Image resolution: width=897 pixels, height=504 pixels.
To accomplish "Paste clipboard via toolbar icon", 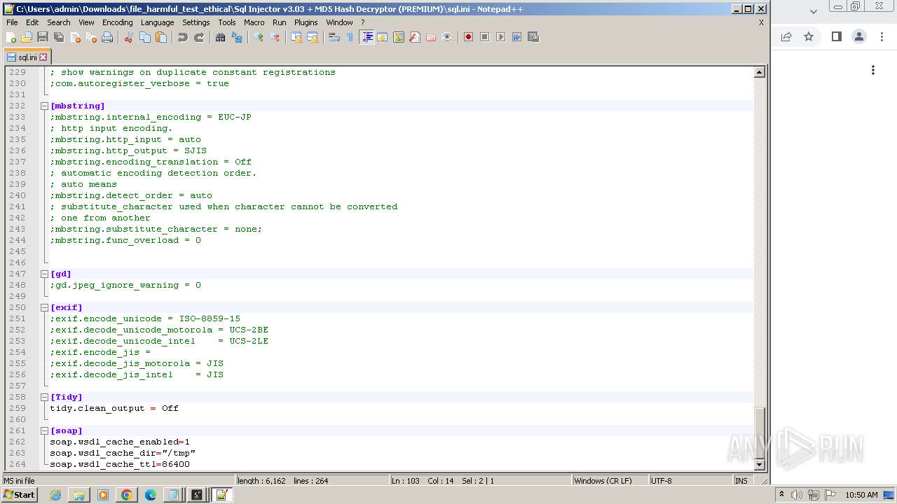I will tap(161, 37).
